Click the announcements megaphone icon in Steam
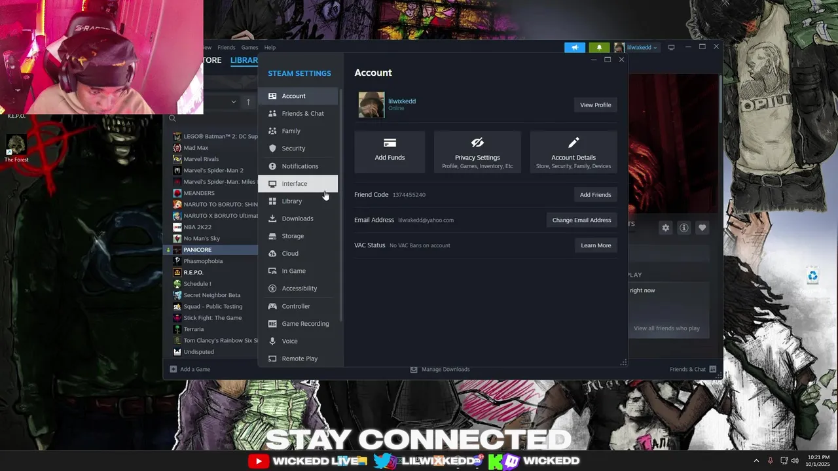Image resolution: width=838 pixels, height=471 pixels. click(x=575, y=47)
